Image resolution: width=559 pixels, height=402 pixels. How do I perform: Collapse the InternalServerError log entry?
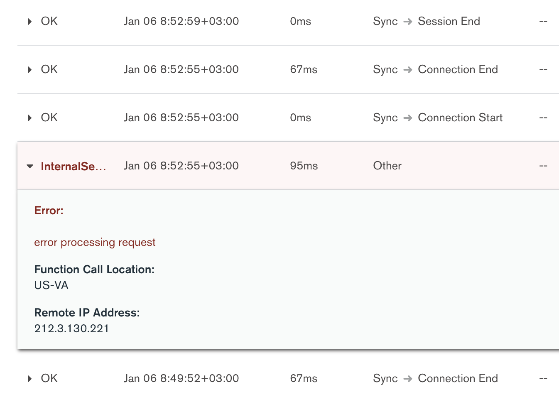click(x=30, y=166)
